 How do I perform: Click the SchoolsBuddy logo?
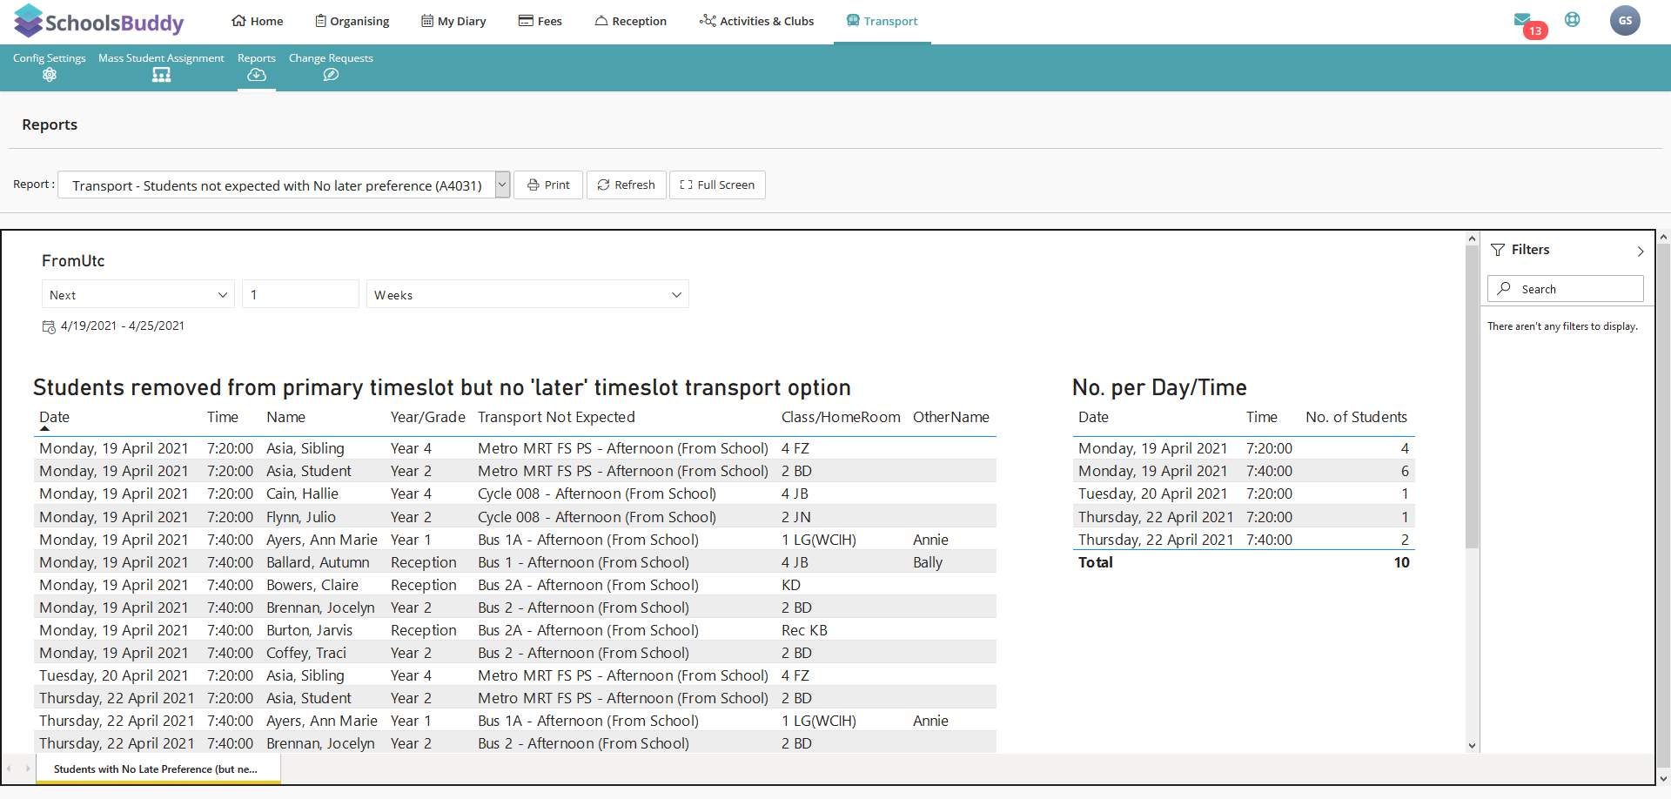[x=98, y=22]
